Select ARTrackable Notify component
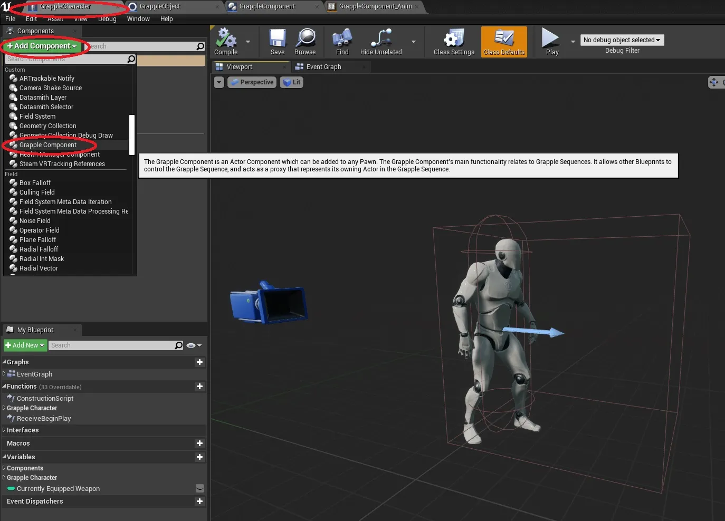The height and width of the screenshot is (521, 725). (47, 79)
